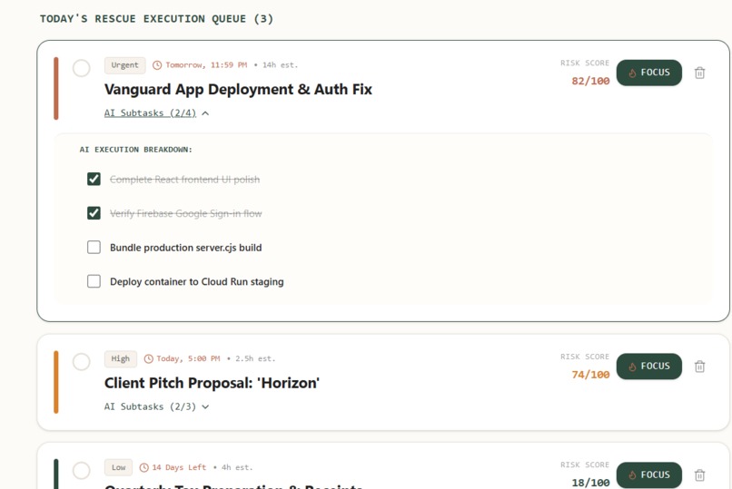732x489 pixels.
Task: Check Bundle production server.cjs build
Action: click(94, 247)
